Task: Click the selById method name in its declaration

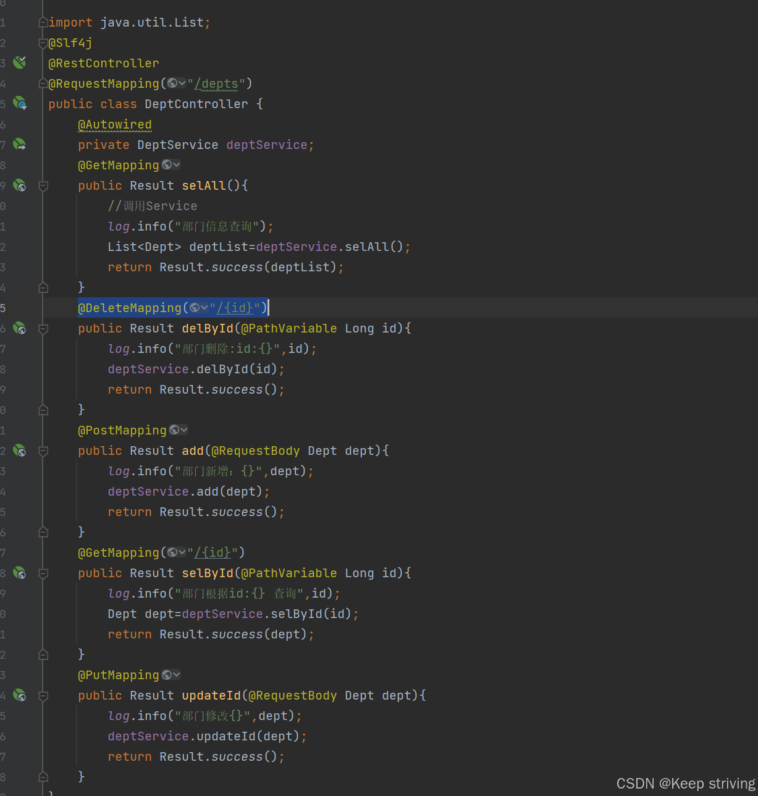Action: click(x=208, y=573)
